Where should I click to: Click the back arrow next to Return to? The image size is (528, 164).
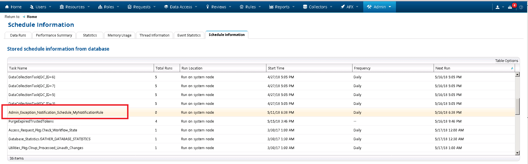pyautogui.click(x=24, y=17)
